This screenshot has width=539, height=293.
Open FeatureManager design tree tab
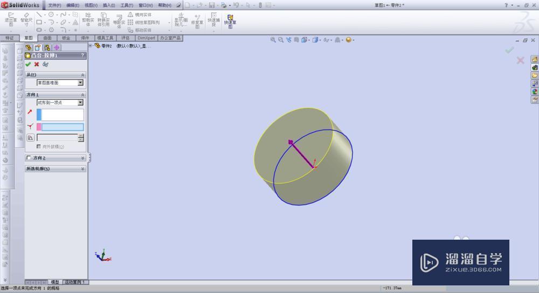coord(29,47)
